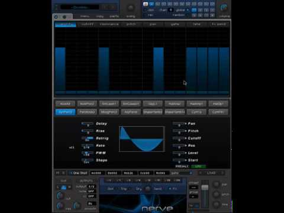Click the step 10 velocity bar
The width and height of the screenshot is (284, 213).
click(x=159, y=69)
